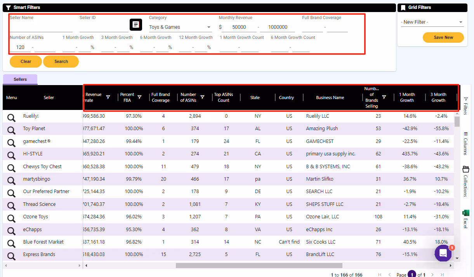The width and height of the screenshot is (474, 277).
Task: Sort by Country column header
Action: coord(286,98)
